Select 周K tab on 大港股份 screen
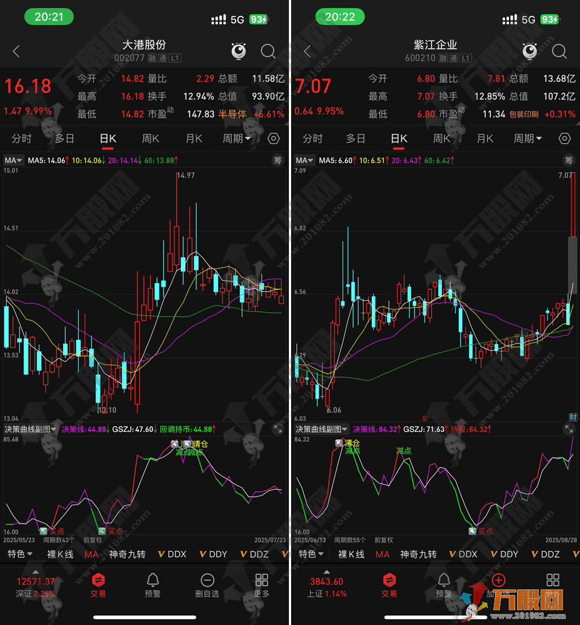Screen dimensions: 580x625 click(151, 138)
